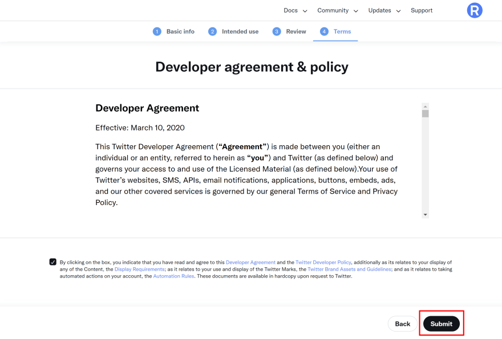
Task: Open the Docs menu
Action: click(x=290, y=11)
